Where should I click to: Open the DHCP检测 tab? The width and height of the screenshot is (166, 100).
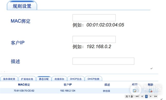(x=93, y=79)
